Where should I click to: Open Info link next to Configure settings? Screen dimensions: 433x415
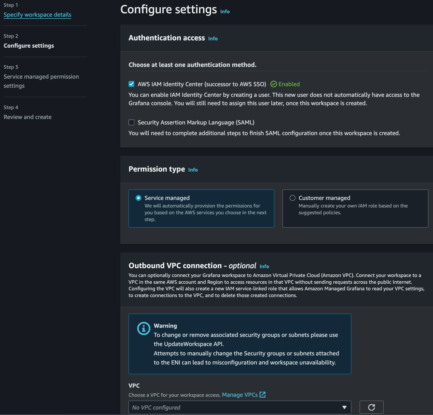click(x=225, y=12)
